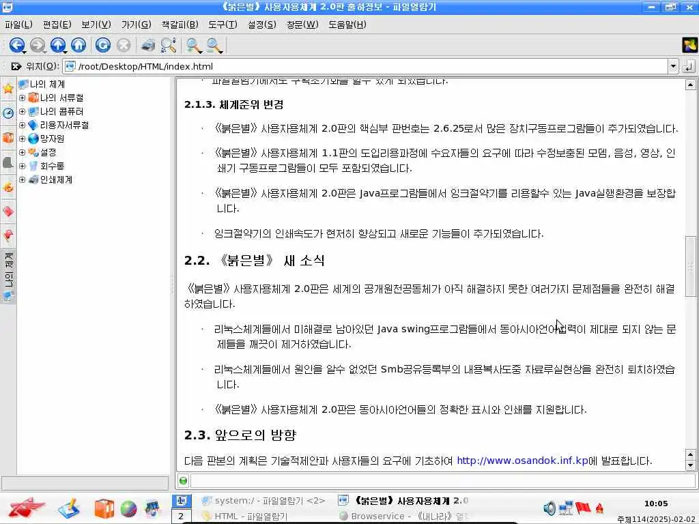
Task: Zoom out with magnifier minus icon
Action: pyautogui.click(x=214, y=45)
